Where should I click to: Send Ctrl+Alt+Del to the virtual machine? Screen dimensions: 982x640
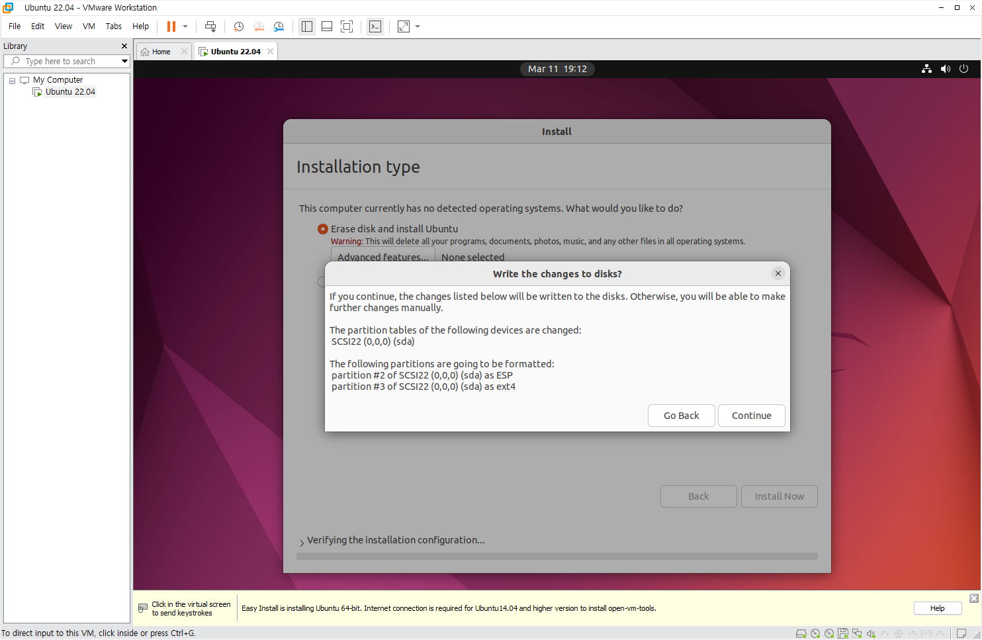(x=210, y=26)
